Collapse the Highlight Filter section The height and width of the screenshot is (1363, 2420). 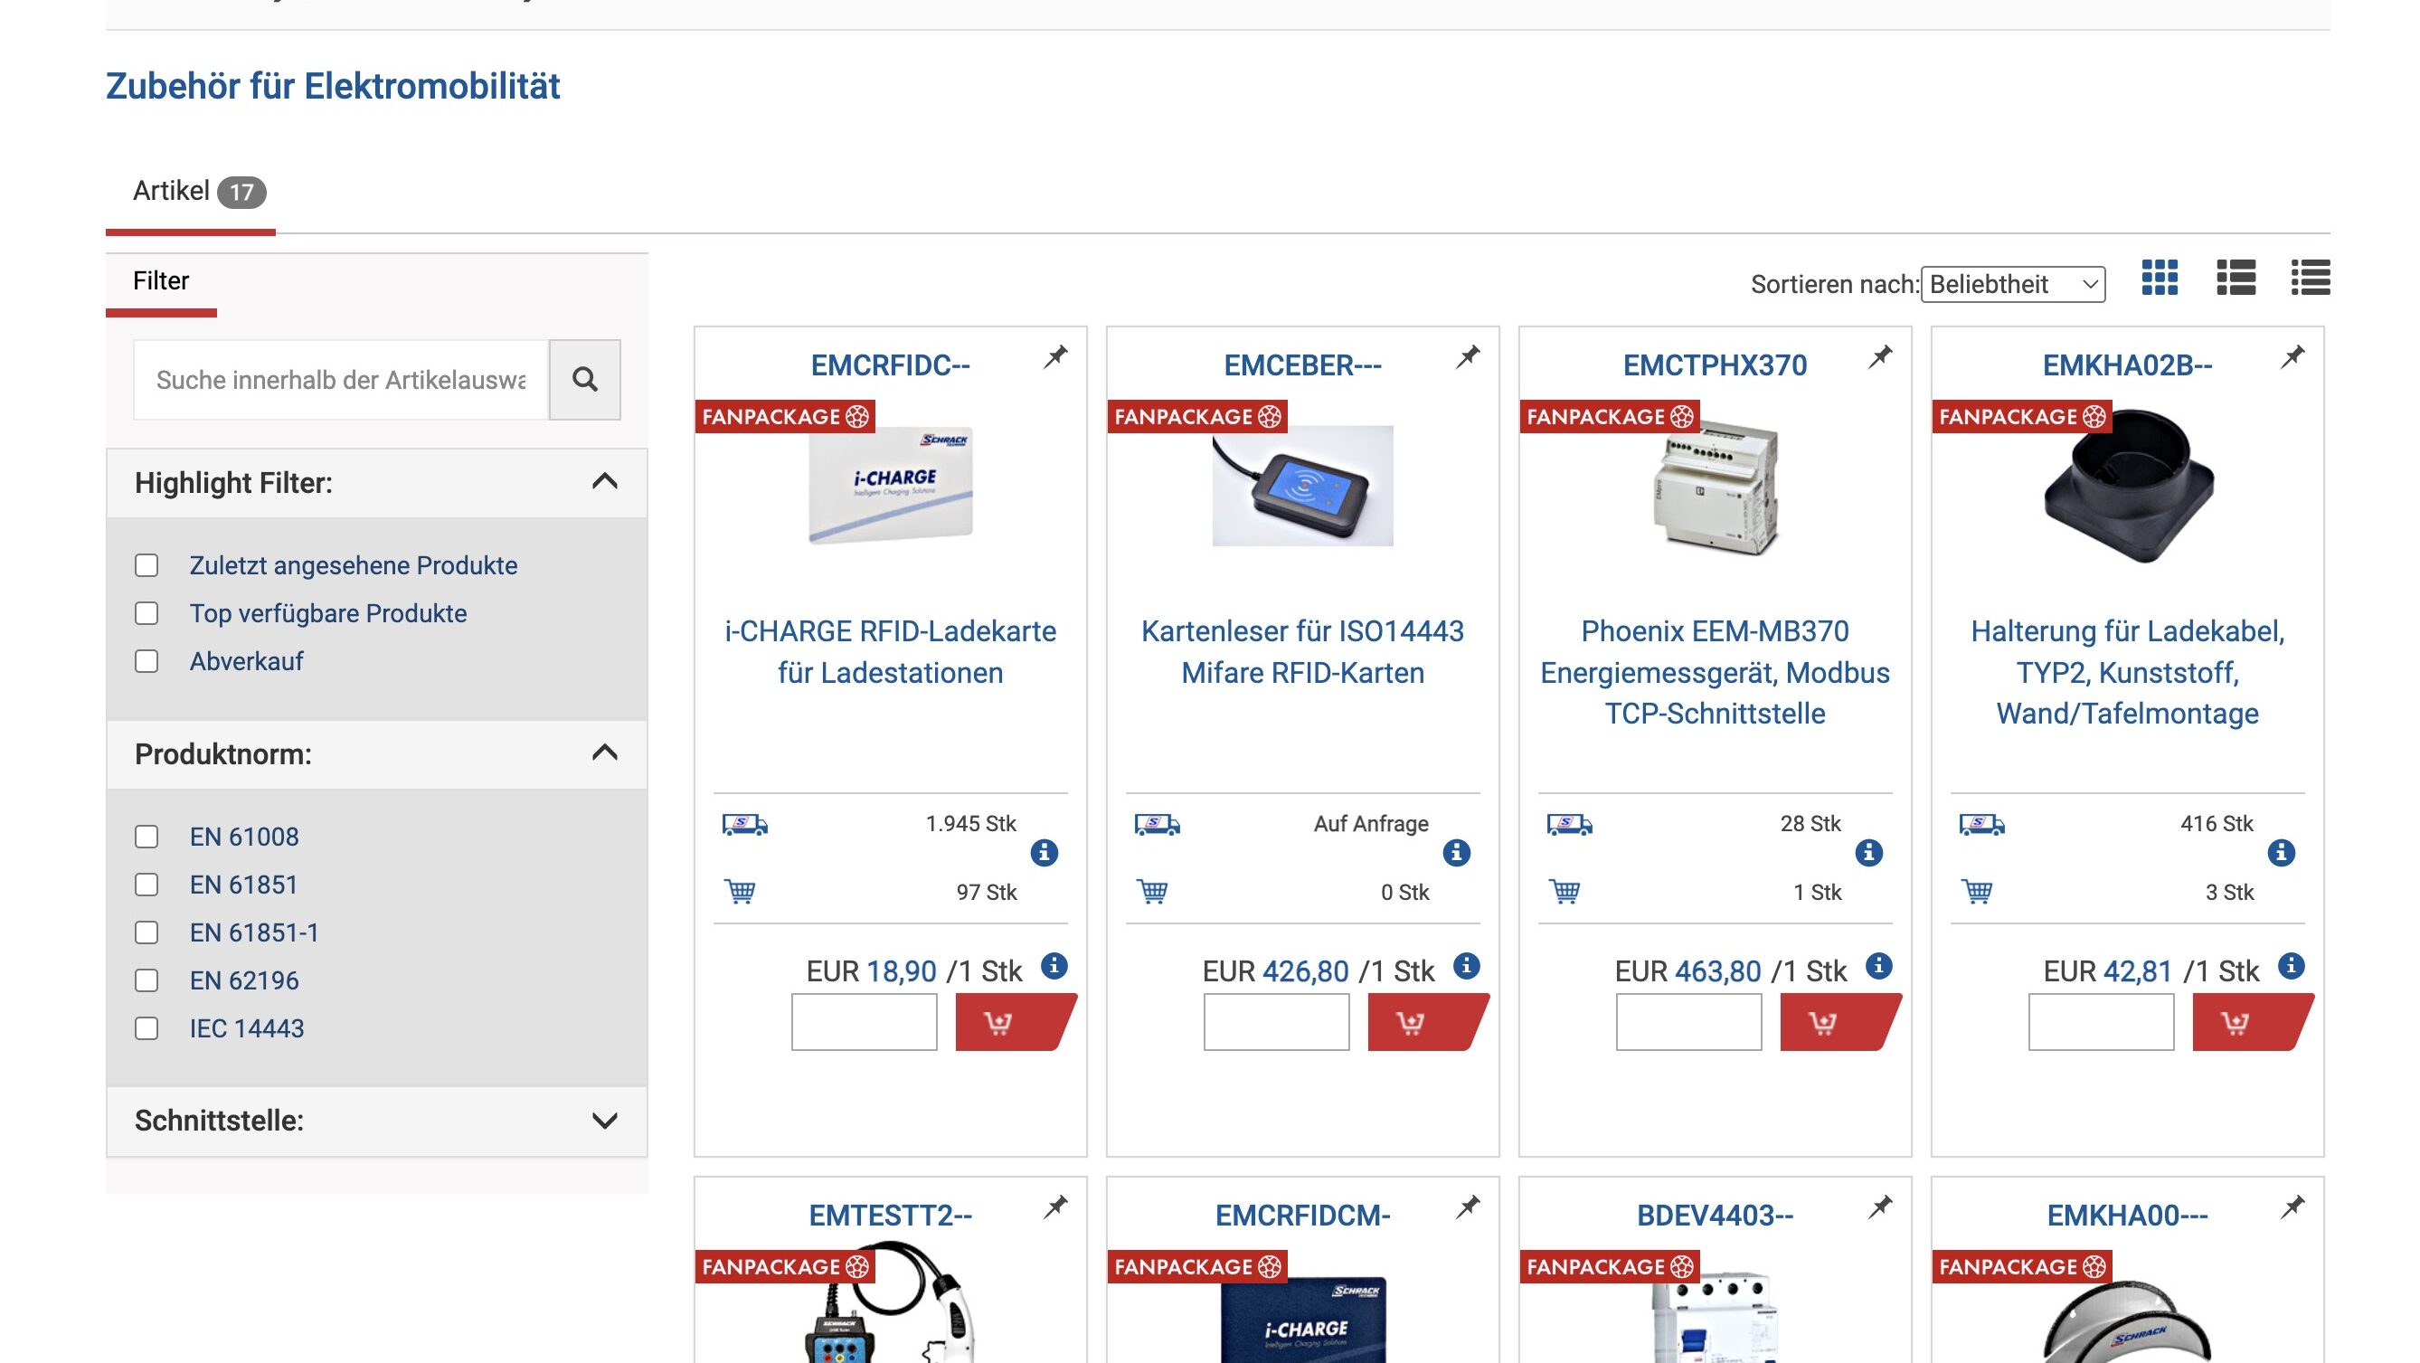tap(605, 482)
